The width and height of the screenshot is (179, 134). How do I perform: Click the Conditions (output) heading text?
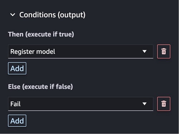click(x=52, y=15)
